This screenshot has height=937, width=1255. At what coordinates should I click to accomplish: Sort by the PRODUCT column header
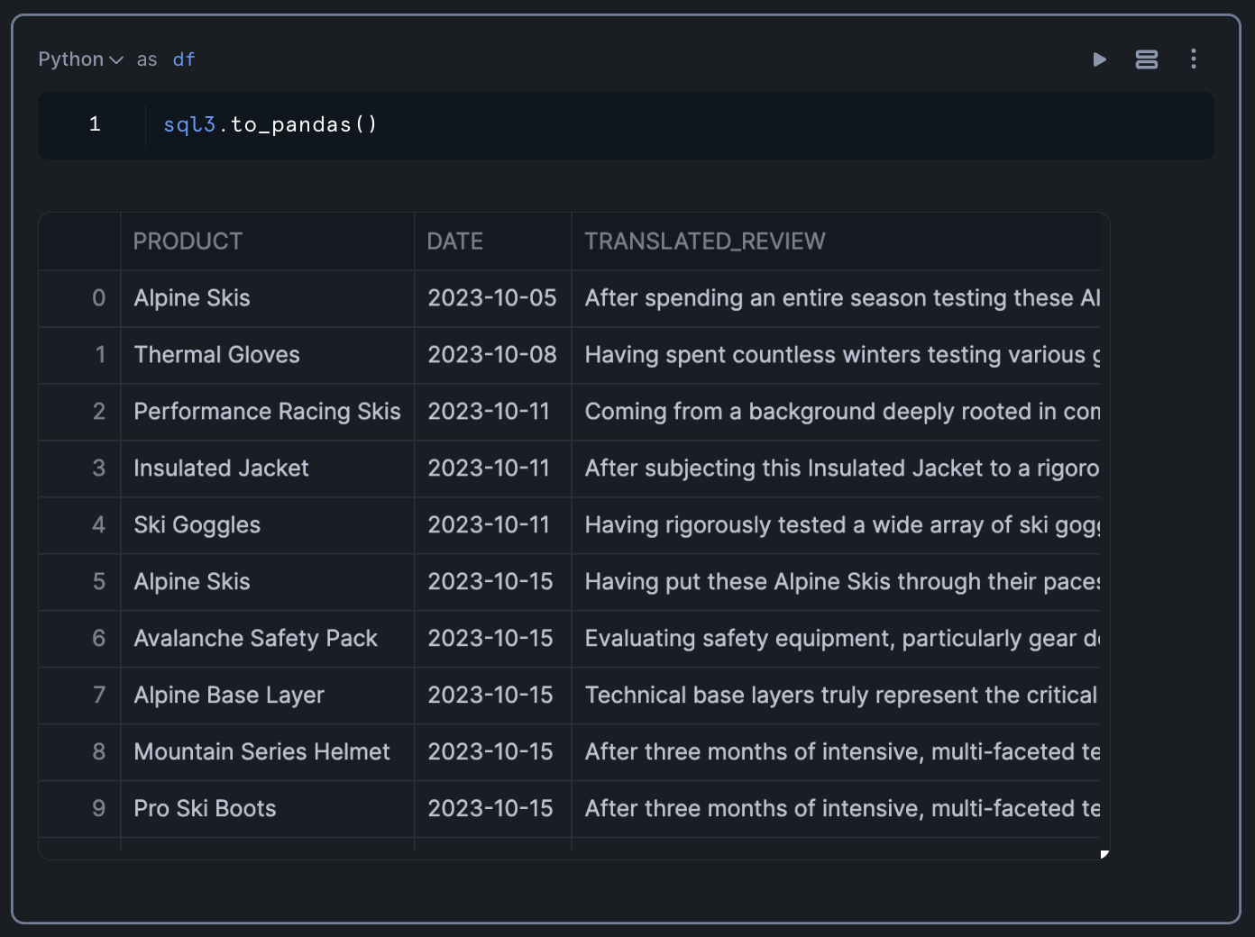pyautogui.click(x=188, y=241)
